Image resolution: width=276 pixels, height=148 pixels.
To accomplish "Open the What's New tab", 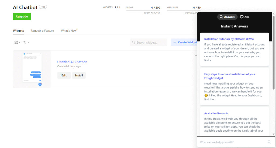I will coord(69,31).
